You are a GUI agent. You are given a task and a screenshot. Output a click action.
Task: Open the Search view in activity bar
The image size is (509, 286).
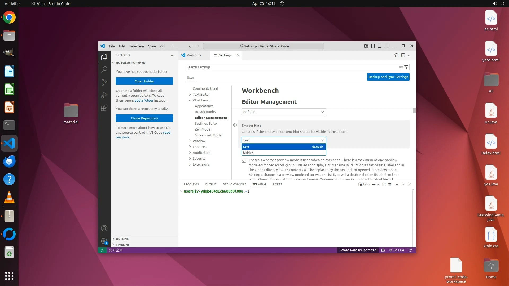click(104, 69)
